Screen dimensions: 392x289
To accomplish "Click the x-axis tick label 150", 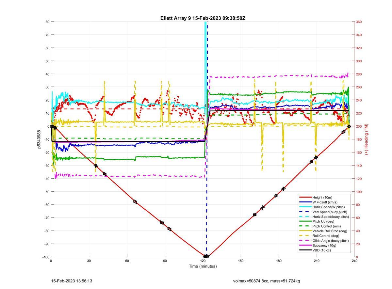I will [x=241, y=261].
